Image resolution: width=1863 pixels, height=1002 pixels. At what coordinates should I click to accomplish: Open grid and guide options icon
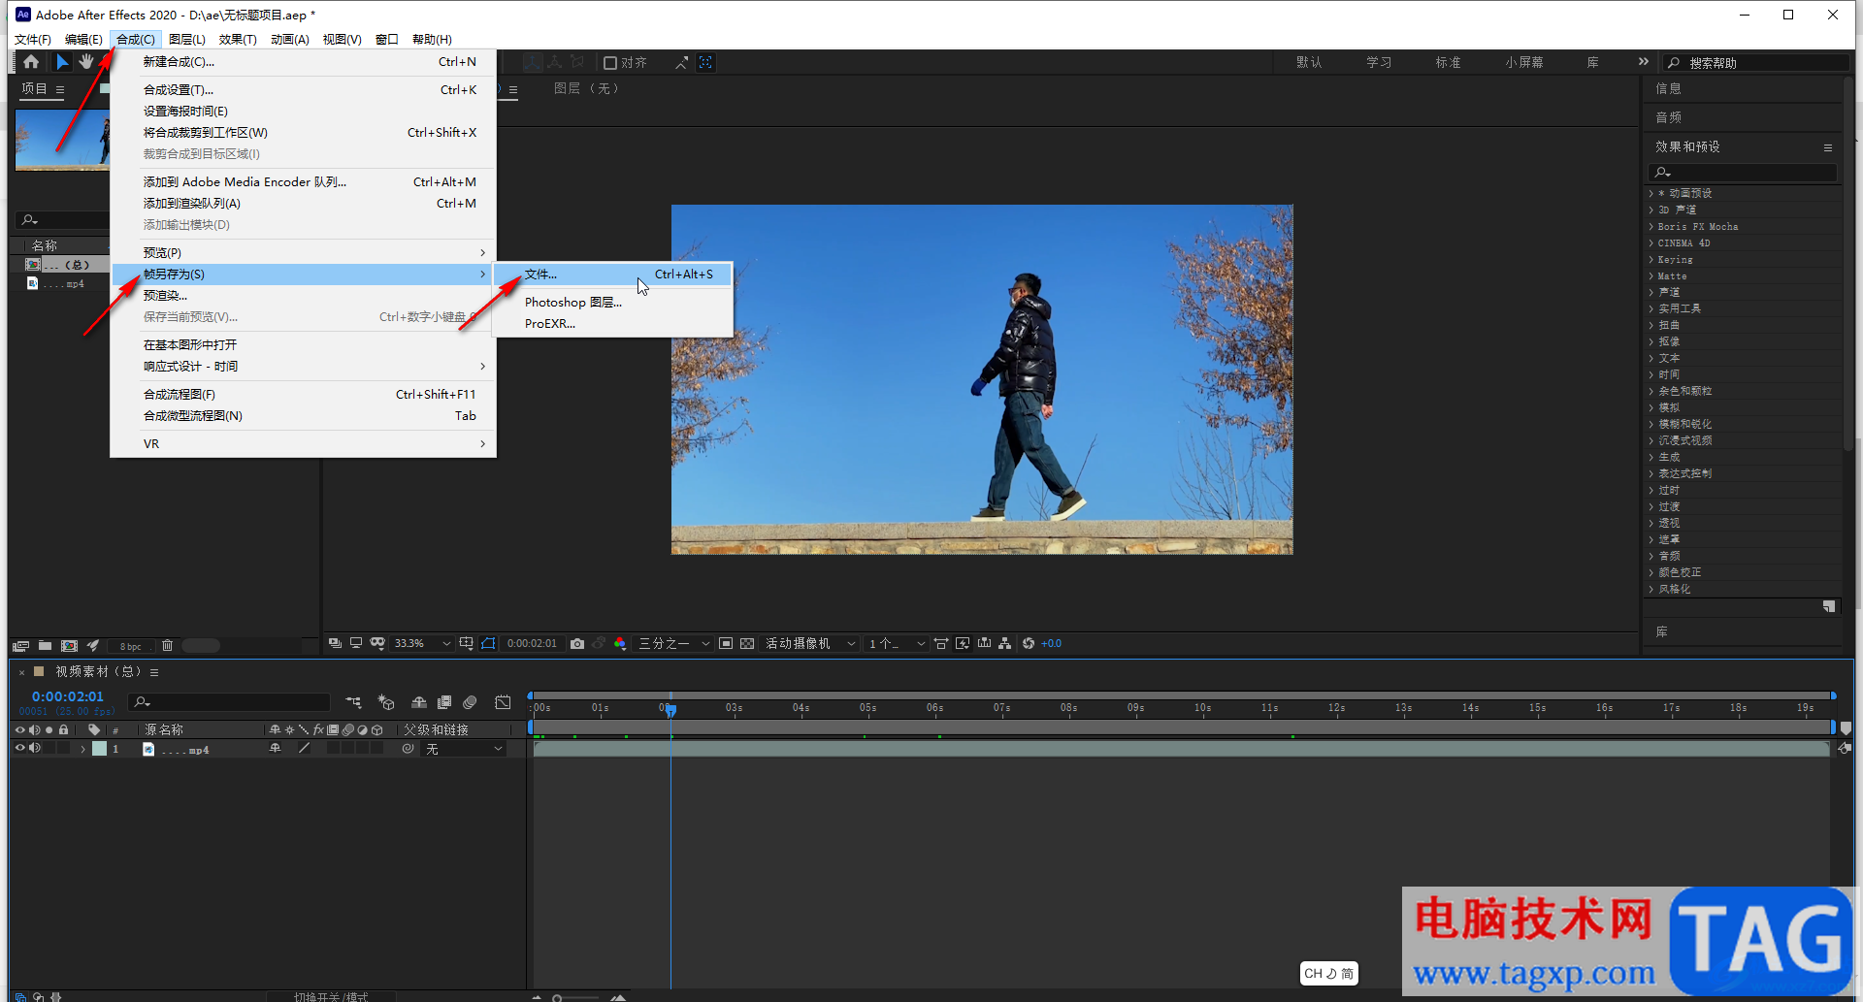(x=467, y=643)
